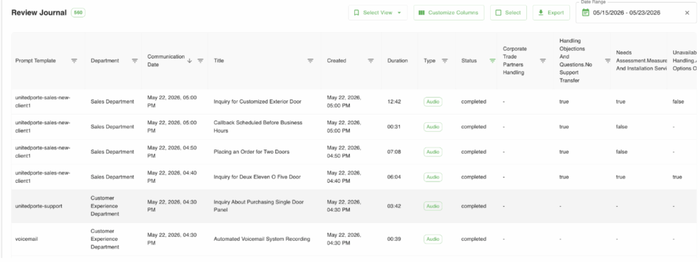Screen dimensions: 700x262
Task: Click the Duration column header
Action: 397,61
